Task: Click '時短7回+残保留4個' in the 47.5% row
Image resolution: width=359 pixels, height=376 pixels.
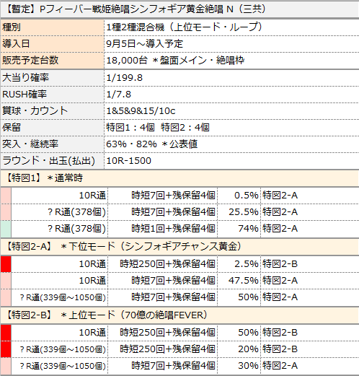Action: 173,281
